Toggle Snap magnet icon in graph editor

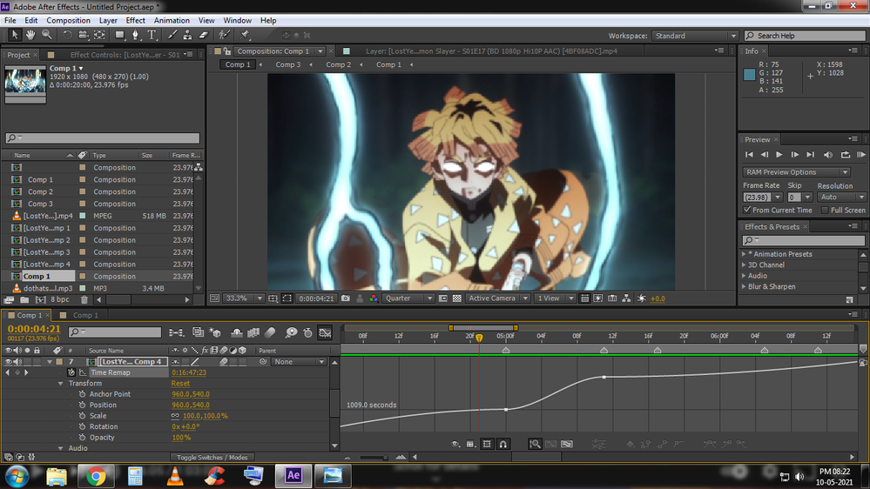502,444
